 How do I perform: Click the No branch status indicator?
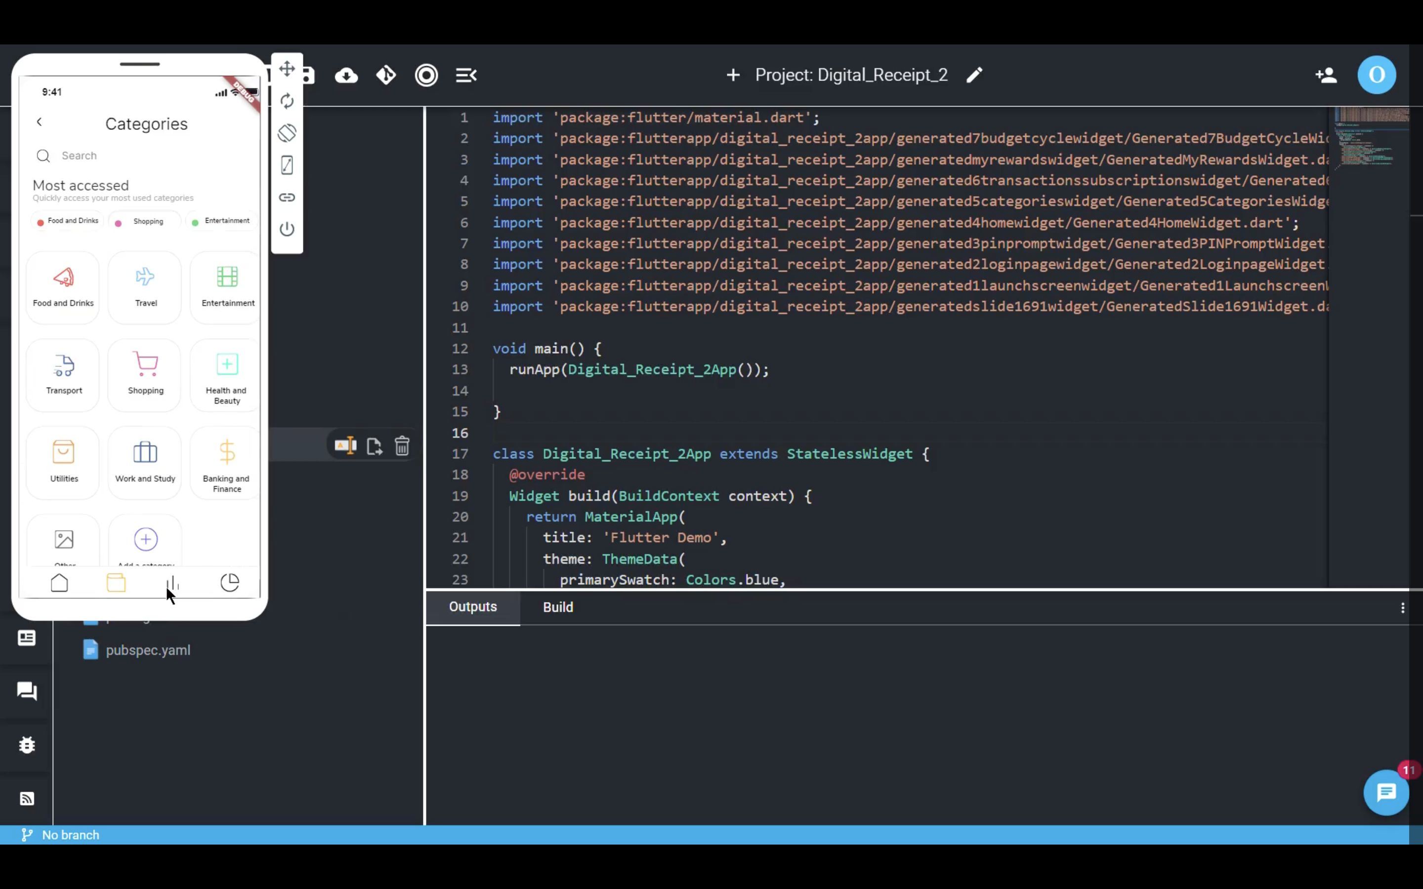point(70,835)
